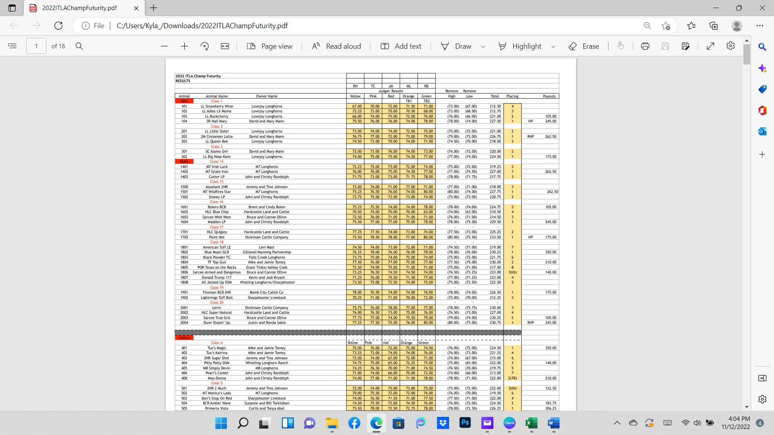Select the 2022ITLAChampFuturity.pdf tab
This screenshot has height=435, width=774.
pos(79,8)
